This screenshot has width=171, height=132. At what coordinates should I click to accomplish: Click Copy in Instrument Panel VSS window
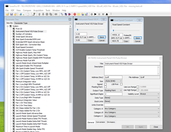90,40
